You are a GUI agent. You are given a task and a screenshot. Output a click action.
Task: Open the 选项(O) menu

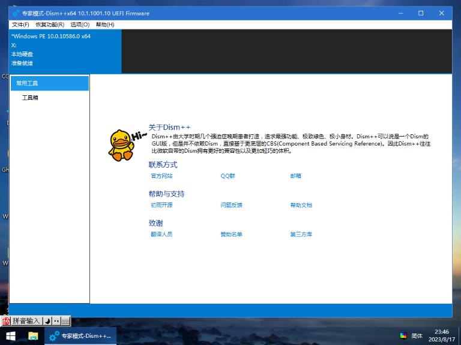tap(80, 25)
